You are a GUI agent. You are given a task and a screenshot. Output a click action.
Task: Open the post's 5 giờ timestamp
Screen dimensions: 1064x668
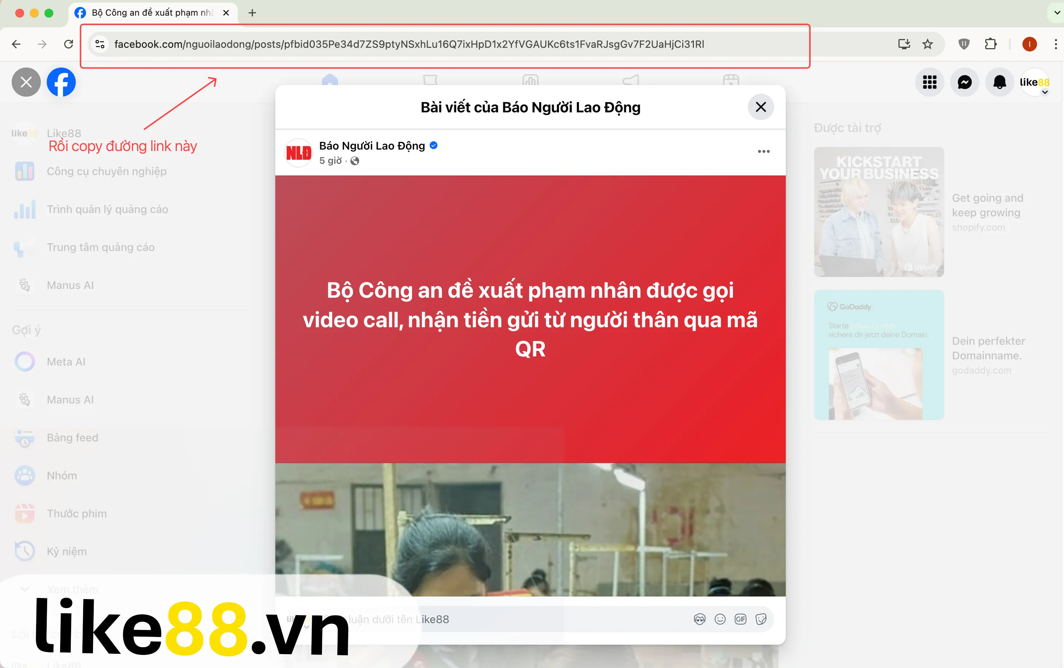pos(330,161)
